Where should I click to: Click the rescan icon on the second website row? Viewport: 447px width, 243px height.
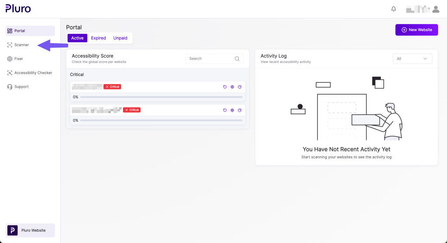(225, 110)
